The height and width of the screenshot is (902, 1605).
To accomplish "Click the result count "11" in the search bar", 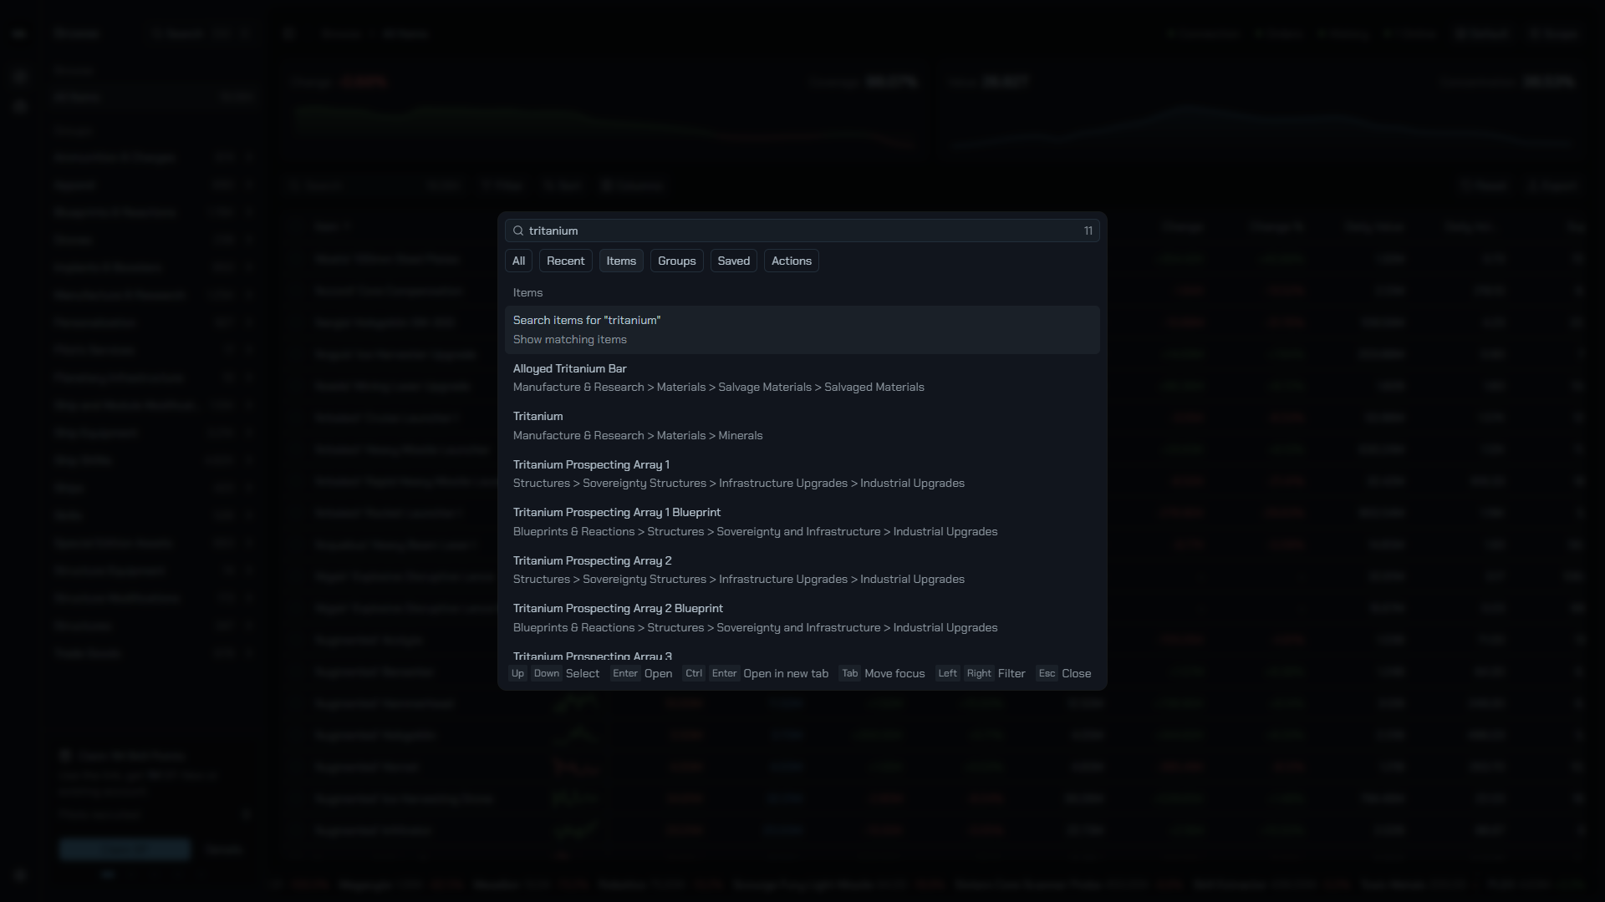I will click(1088, 231).
